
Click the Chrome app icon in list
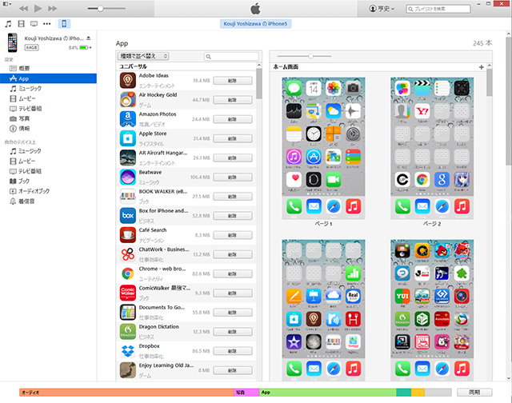(128, 273)
